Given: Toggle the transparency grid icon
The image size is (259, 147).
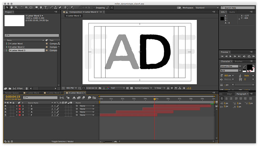Looking at the screenshot, I should click(x=132, y=88).
